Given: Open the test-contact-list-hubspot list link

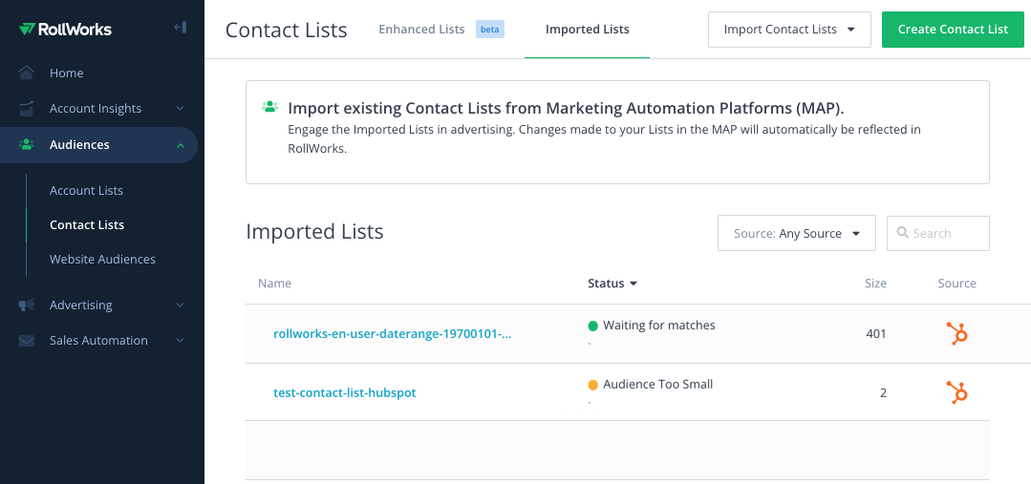Looking at the screenshot, I should coord(345,392).
